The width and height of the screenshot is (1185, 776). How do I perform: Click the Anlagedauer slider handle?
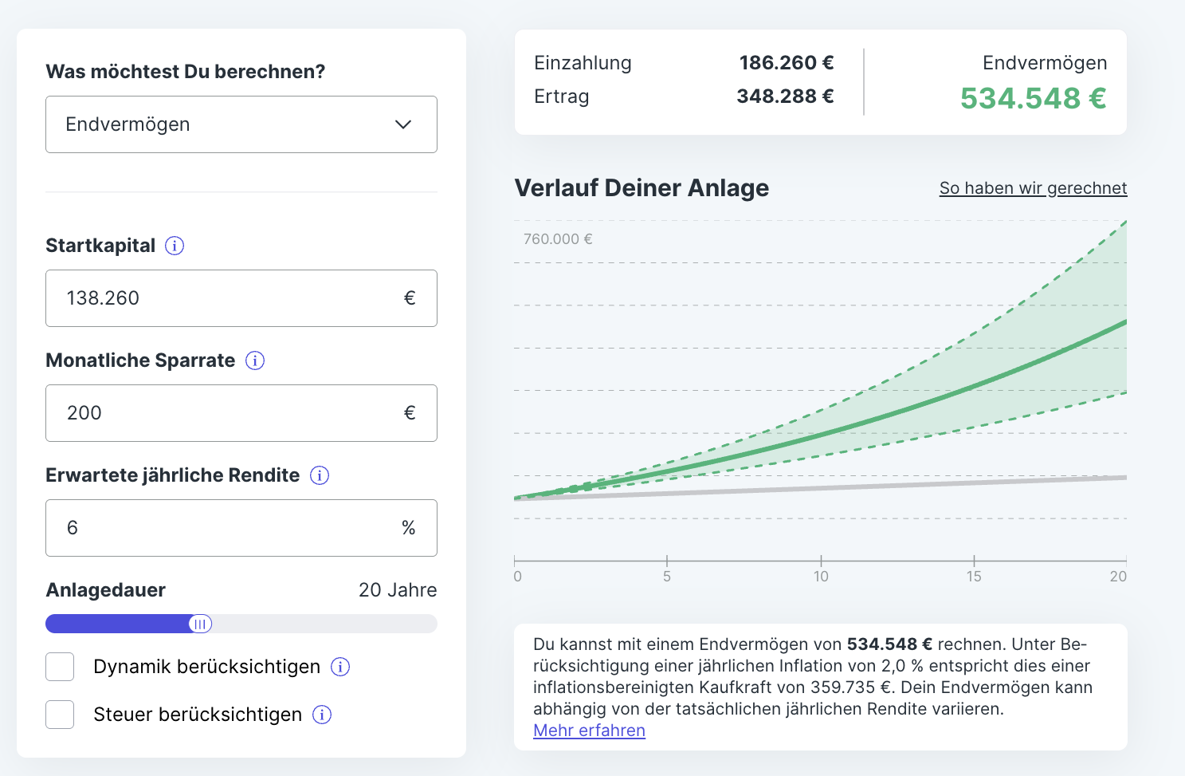pos(200,624)
